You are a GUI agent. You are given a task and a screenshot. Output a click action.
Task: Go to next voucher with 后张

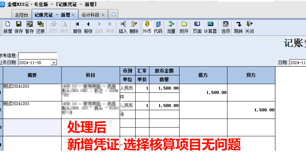99,27
